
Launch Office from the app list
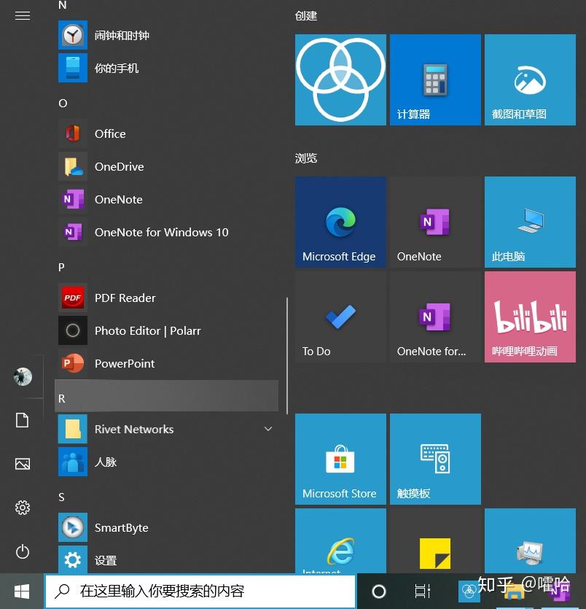pyautogui.click(x=167, y=133)
